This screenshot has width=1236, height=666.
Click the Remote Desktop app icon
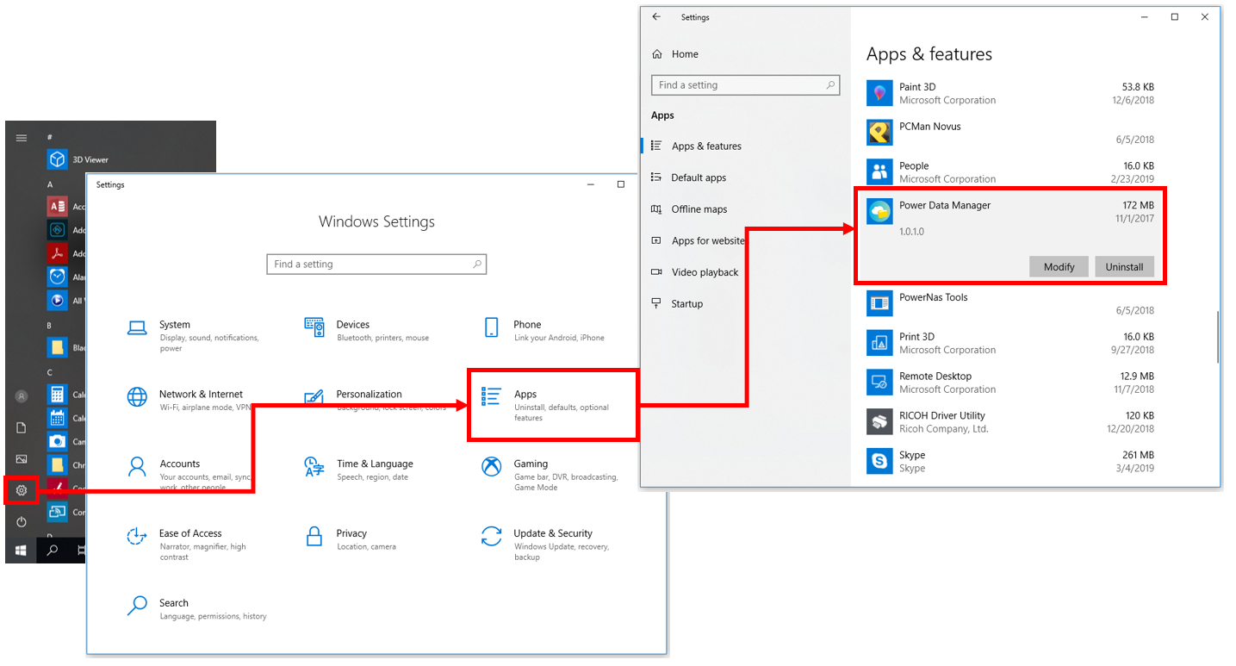(879, 383)
